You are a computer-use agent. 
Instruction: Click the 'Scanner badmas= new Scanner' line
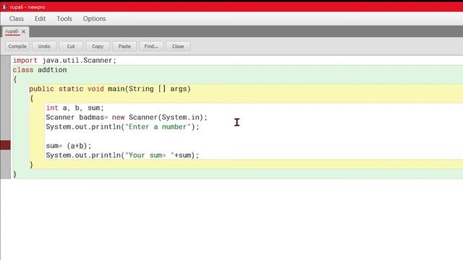[x=127, y=117]
